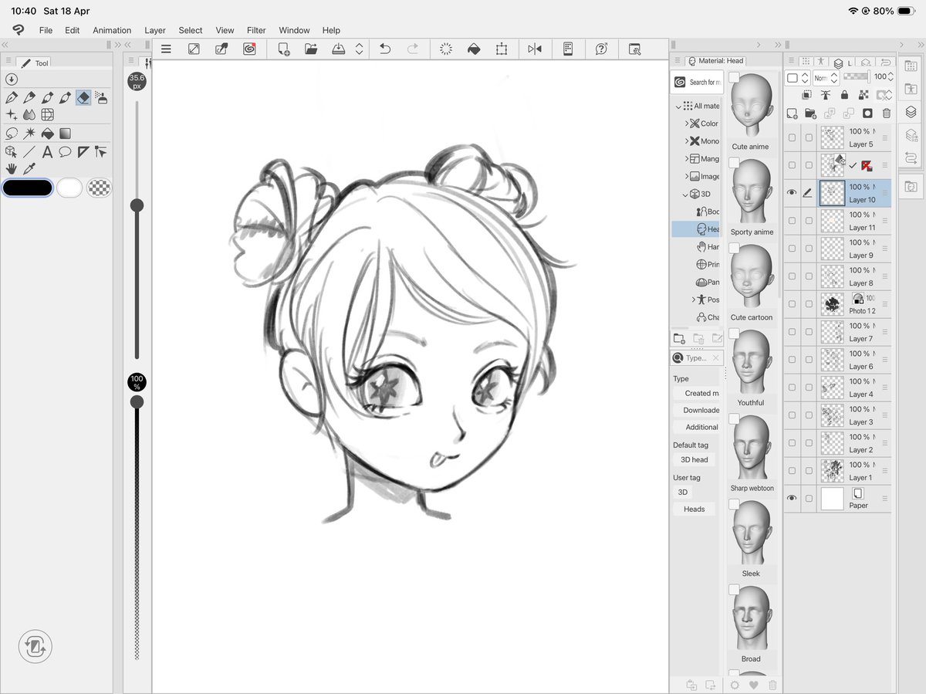Create a new layer folder
926x694 pixels.
(x=810, y=113)
